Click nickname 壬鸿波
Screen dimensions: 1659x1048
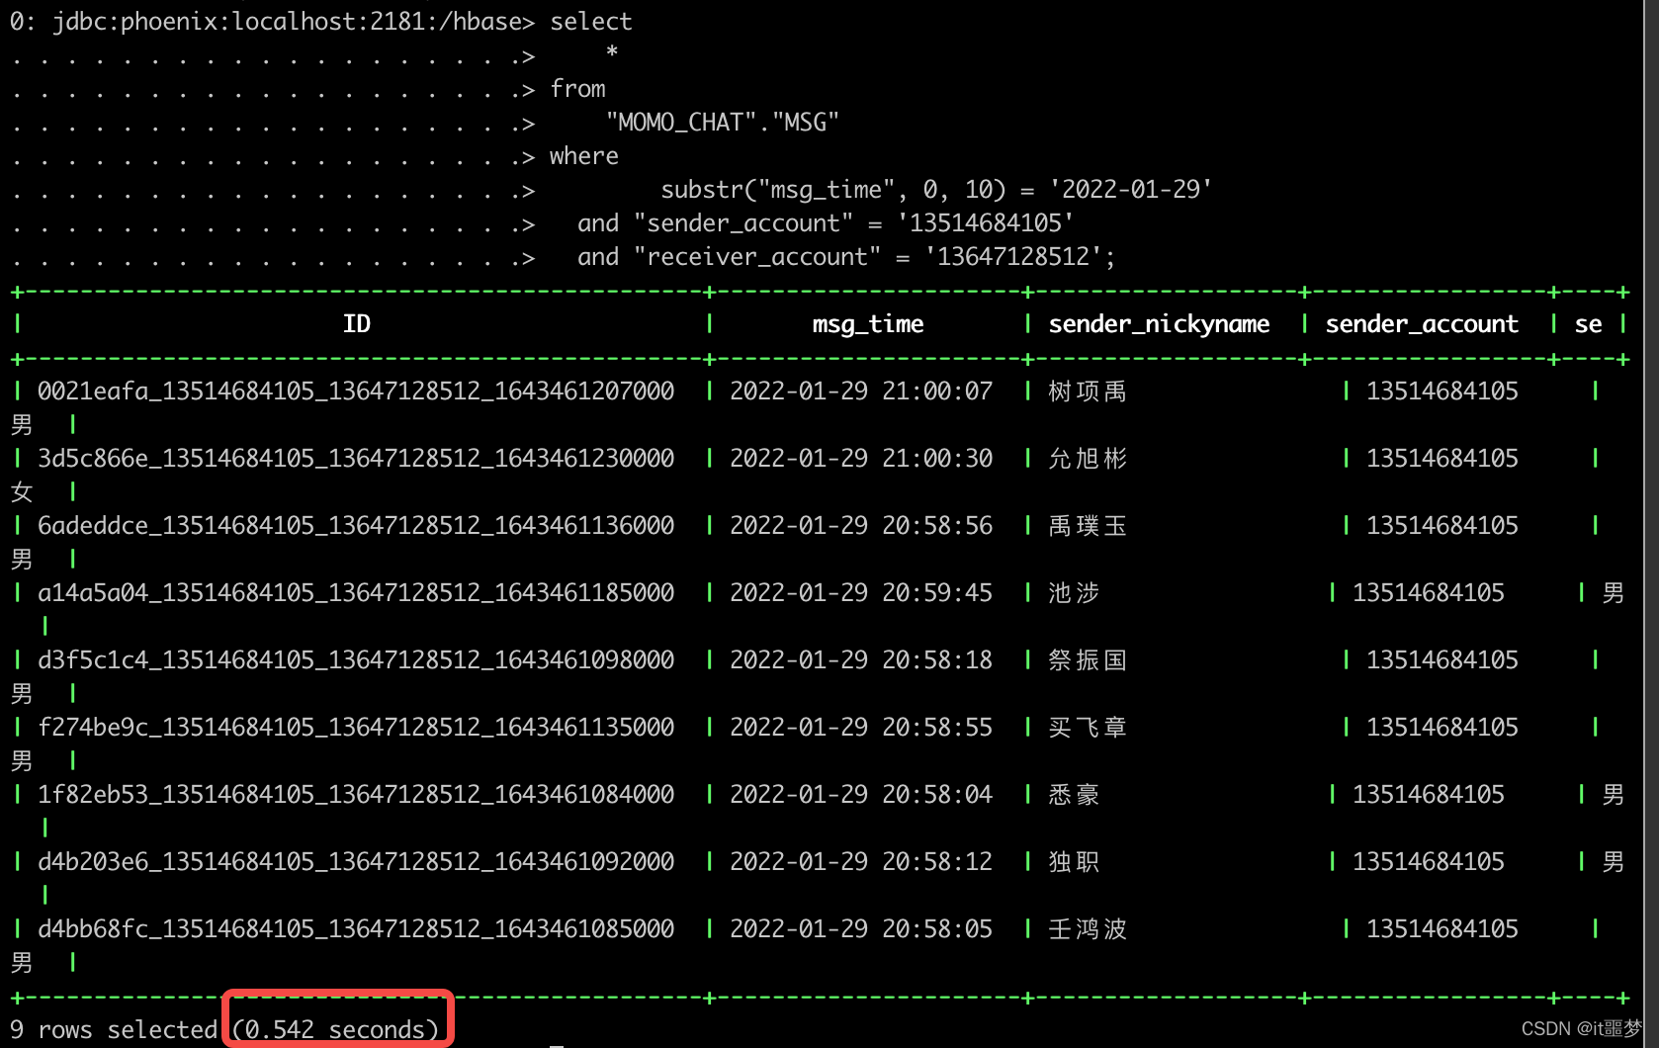pyautogui.click(x=1088, y=929)
